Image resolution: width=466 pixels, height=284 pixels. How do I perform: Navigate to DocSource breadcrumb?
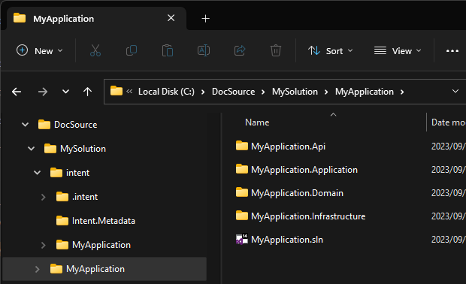coord(233,92)
